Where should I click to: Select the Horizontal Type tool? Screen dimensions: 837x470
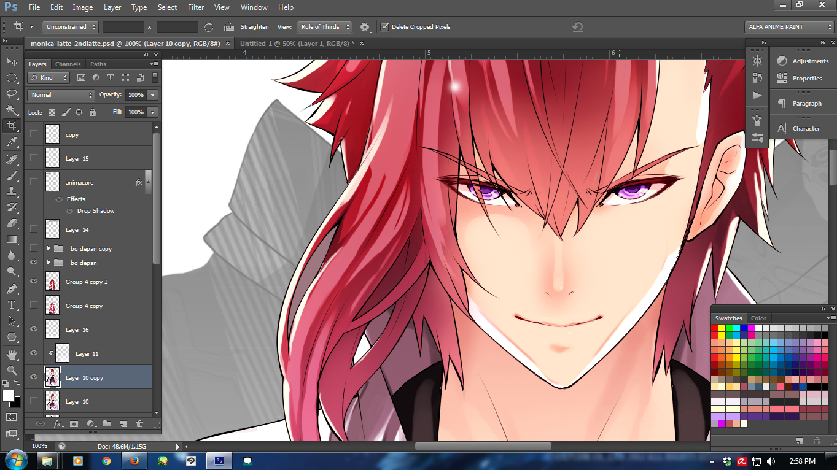tap(11, 305)
